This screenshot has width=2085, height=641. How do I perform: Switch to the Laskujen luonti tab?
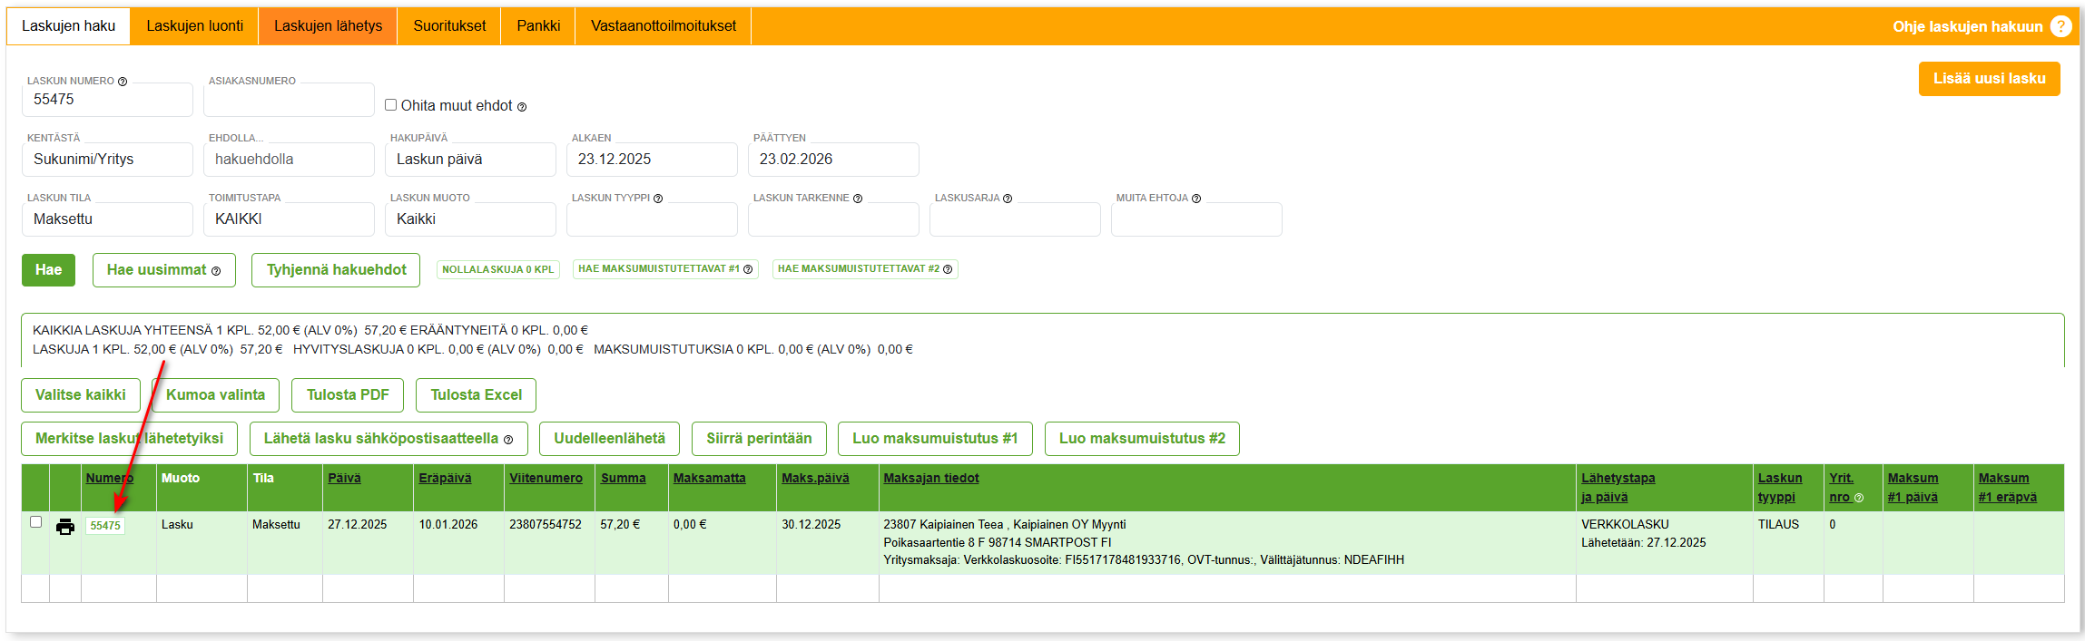pos(194,26)
